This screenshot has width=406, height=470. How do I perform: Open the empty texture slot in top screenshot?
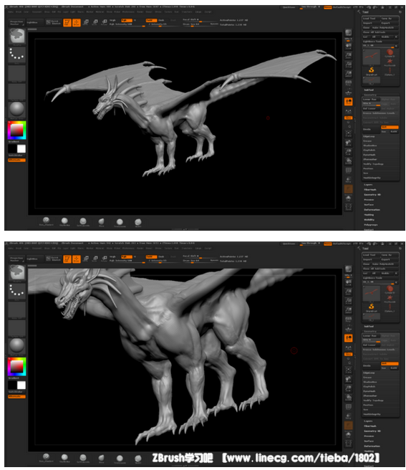16,92
